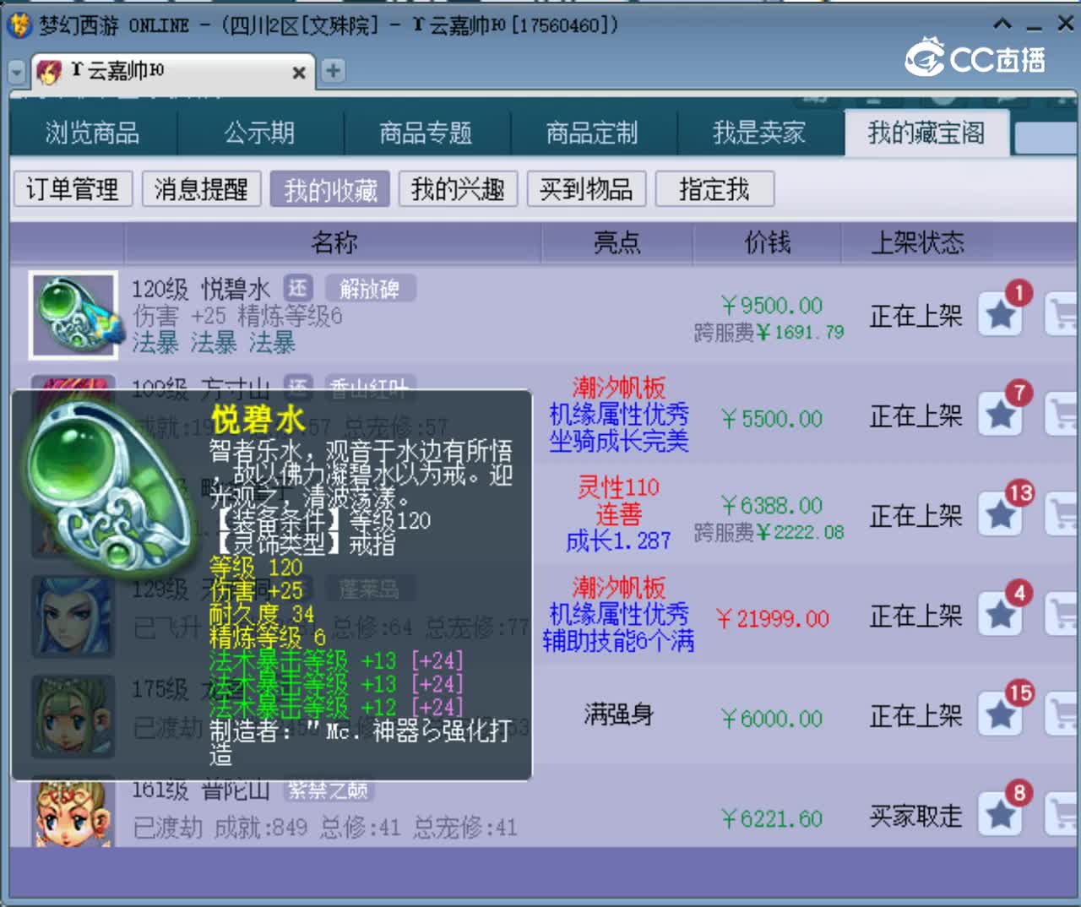Click the 辅助技能6个满 highlight text
Screen dimensions: 1081x907
(x=618, y=641)
